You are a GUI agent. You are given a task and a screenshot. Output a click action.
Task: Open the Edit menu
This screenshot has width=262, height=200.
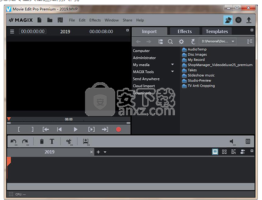coord(82,20)
